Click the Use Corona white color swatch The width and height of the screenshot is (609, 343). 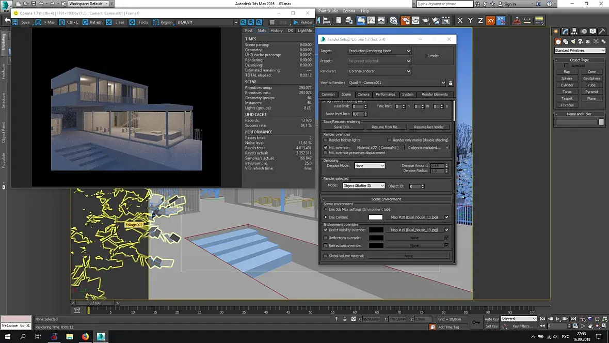coord(375,217)
